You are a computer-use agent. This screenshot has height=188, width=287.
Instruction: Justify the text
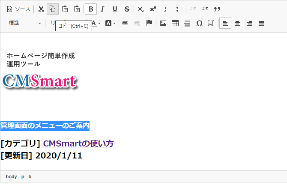261,23
